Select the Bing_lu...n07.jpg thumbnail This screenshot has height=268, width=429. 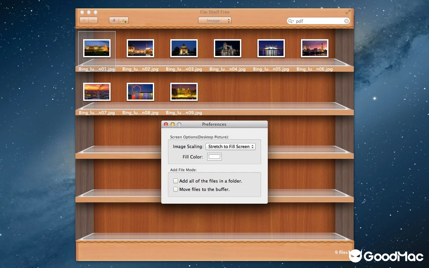point(97,92)
